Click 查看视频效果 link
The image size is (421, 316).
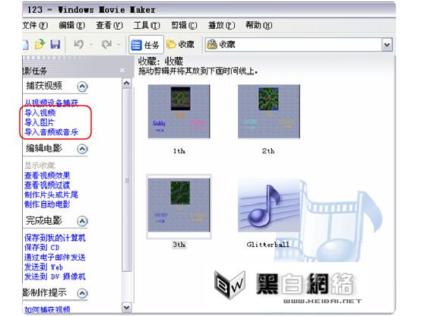(47, 175)
